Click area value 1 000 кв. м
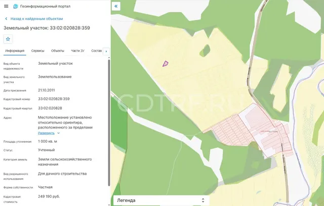The height and width of the screenshot is (206, 324). coord(48,142)
